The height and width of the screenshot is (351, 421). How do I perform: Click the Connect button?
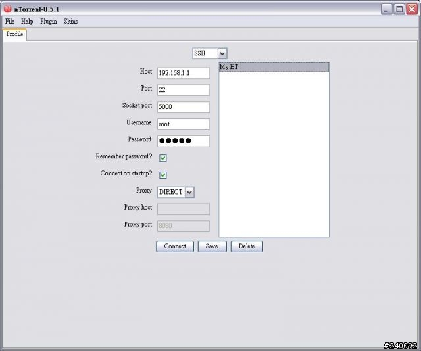(175, 246)
